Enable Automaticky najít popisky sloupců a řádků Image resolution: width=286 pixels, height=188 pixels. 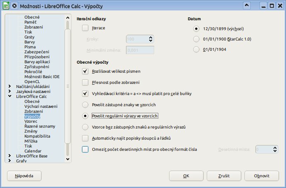[x=85, y=138]
